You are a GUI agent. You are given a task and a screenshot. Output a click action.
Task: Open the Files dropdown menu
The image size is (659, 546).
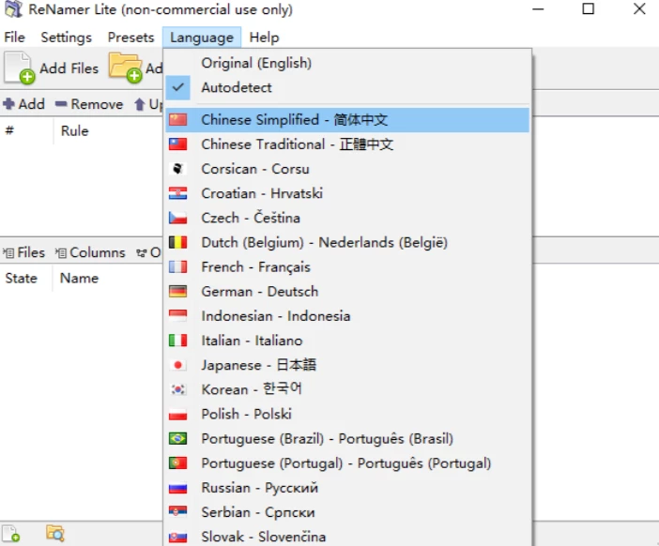click(x=24, y=252)
